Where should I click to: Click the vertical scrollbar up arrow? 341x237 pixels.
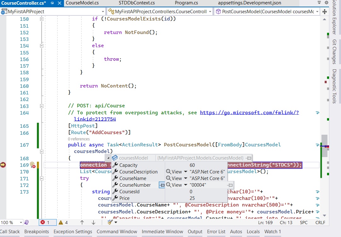coord(325,19)
